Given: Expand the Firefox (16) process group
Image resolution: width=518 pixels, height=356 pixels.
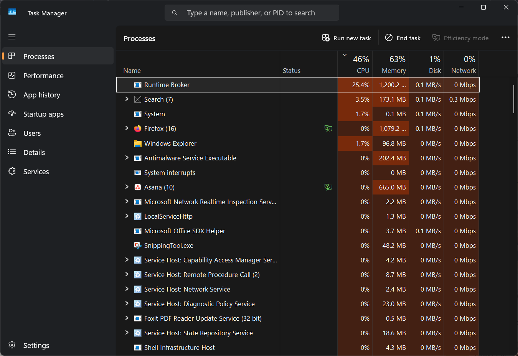Looking at the screenshot, I should [x=127, y=128].
